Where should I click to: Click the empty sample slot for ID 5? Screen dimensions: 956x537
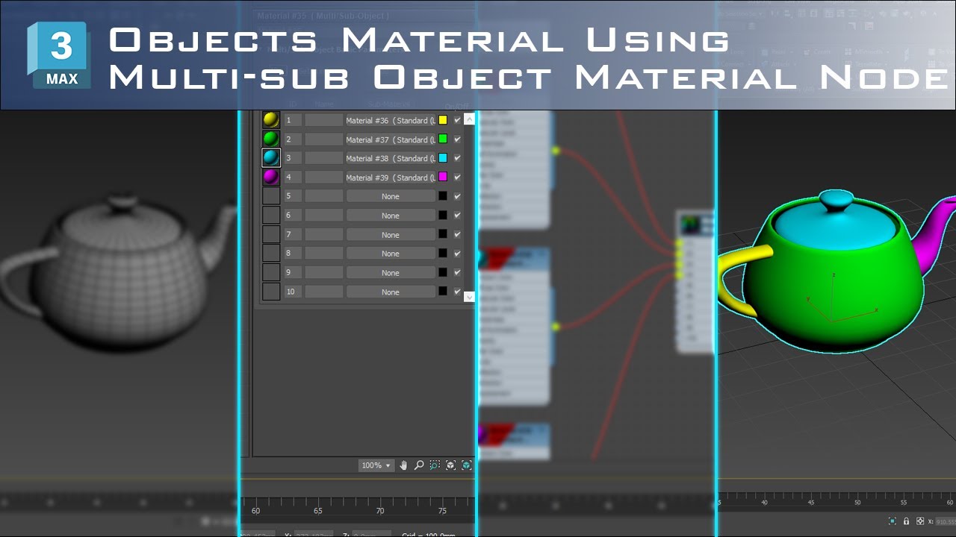tap(271, 196)
